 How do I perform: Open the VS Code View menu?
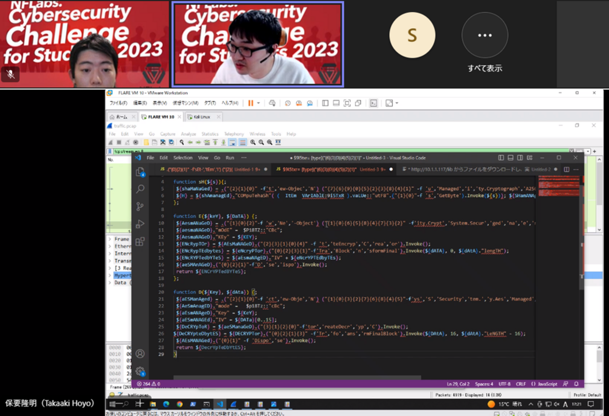pos(203,158)
